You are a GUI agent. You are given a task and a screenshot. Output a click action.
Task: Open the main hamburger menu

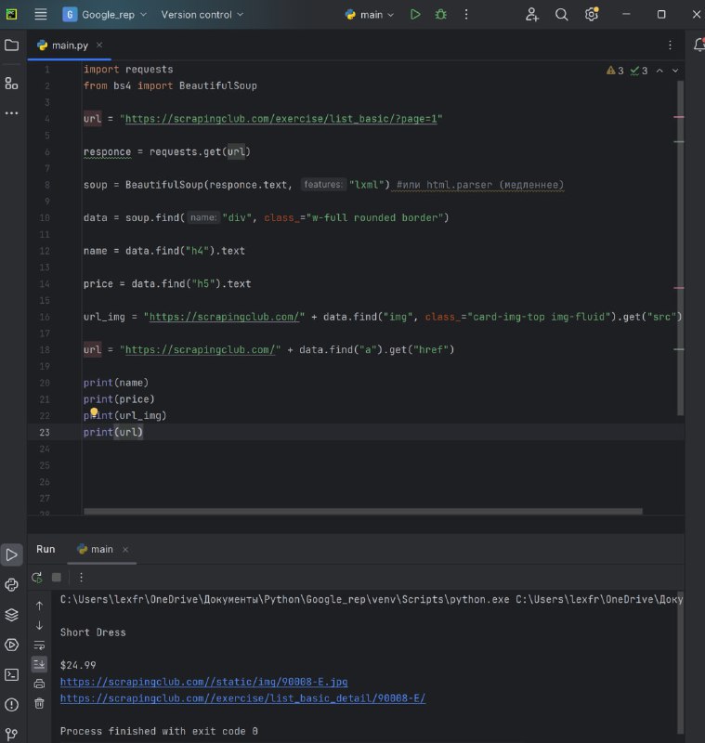tap(41, 15)
